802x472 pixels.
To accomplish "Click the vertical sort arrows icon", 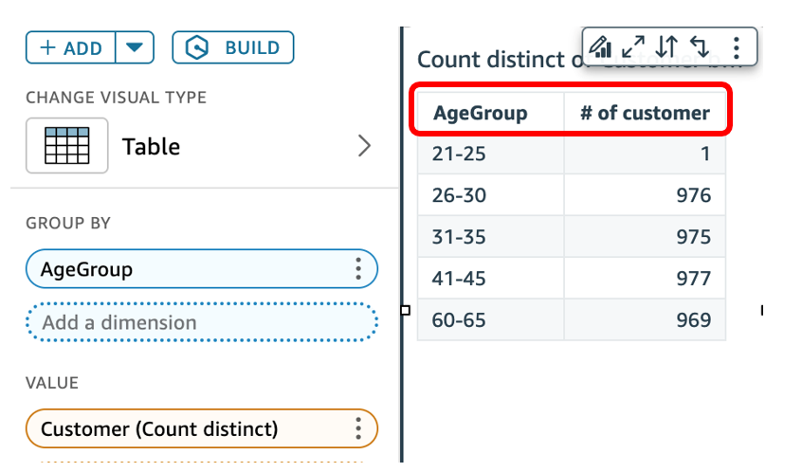I will pos(667,45).
